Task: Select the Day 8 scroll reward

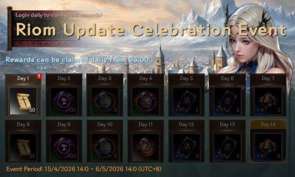Action: tap(23, 147)
